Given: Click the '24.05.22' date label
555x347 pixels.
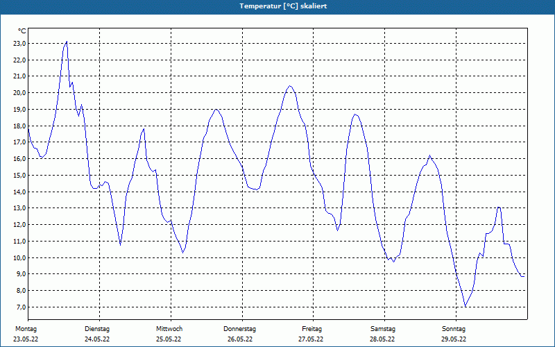Looking at the screenshot, I should pyautogui.click(x=97, y=339).
